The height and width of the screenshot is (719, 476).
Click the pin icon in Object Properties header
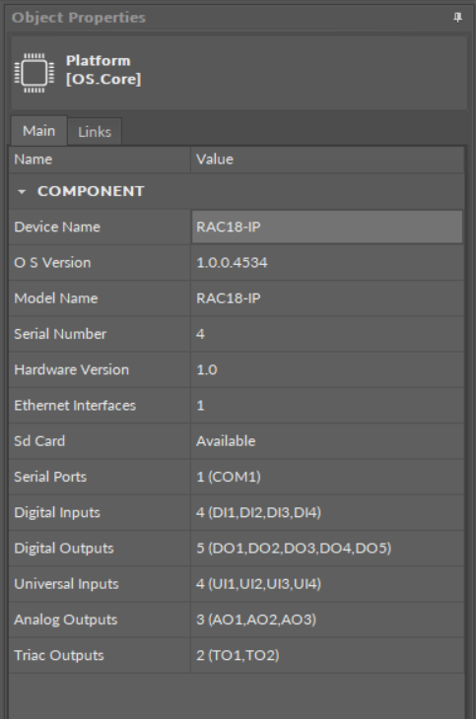457,18
